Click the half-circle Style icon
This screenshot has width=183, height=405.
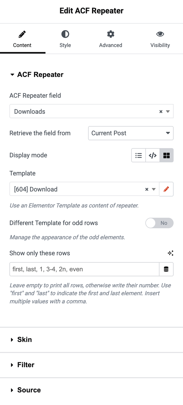tap(65, 34)
